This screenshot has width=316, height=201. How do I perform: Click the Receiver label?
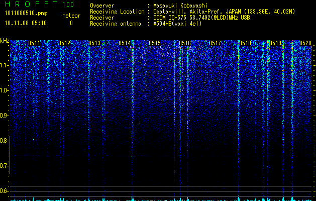click(x=102, y=18)
